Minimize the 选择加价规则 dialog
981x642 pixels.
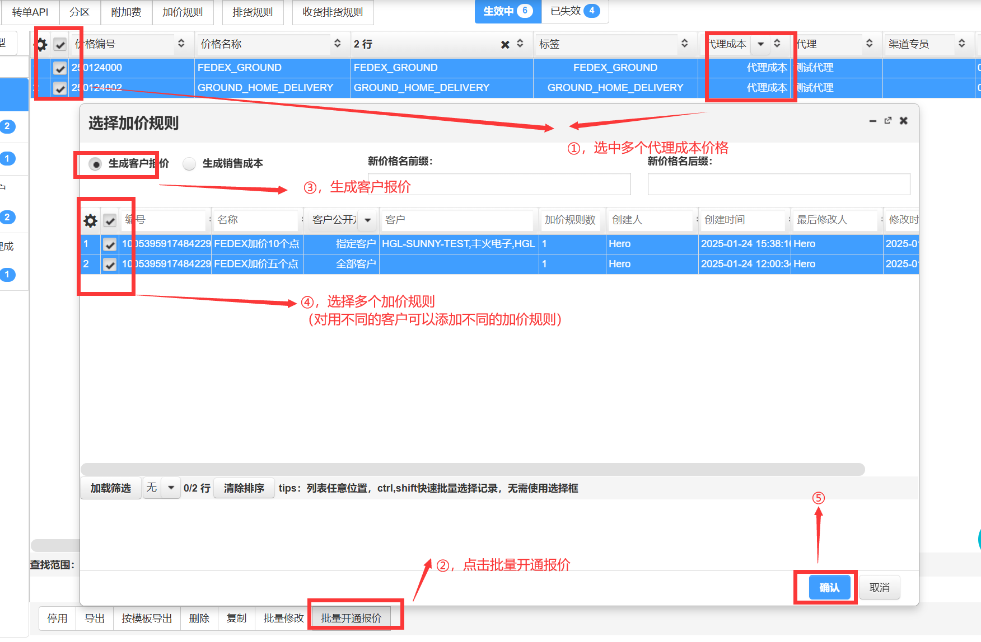click(x=872, y=121)
